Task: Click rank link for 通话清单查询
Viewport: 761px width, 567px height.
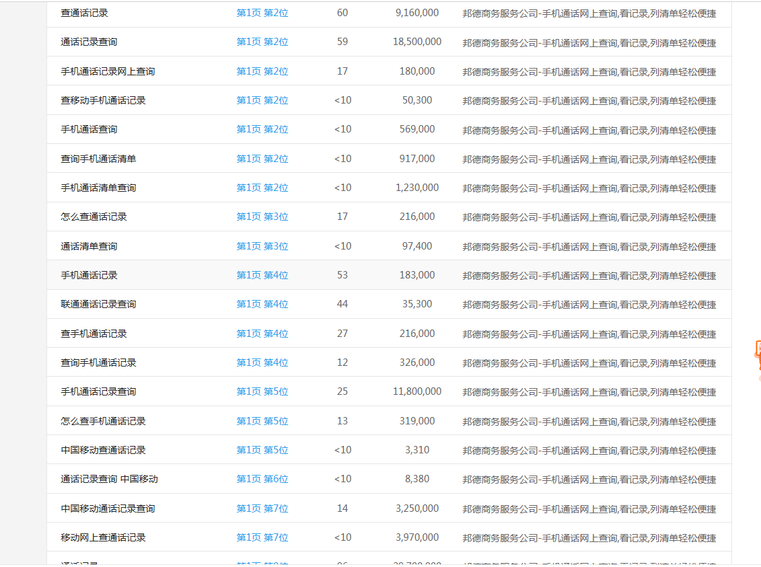Action: (x=262, y=245)
